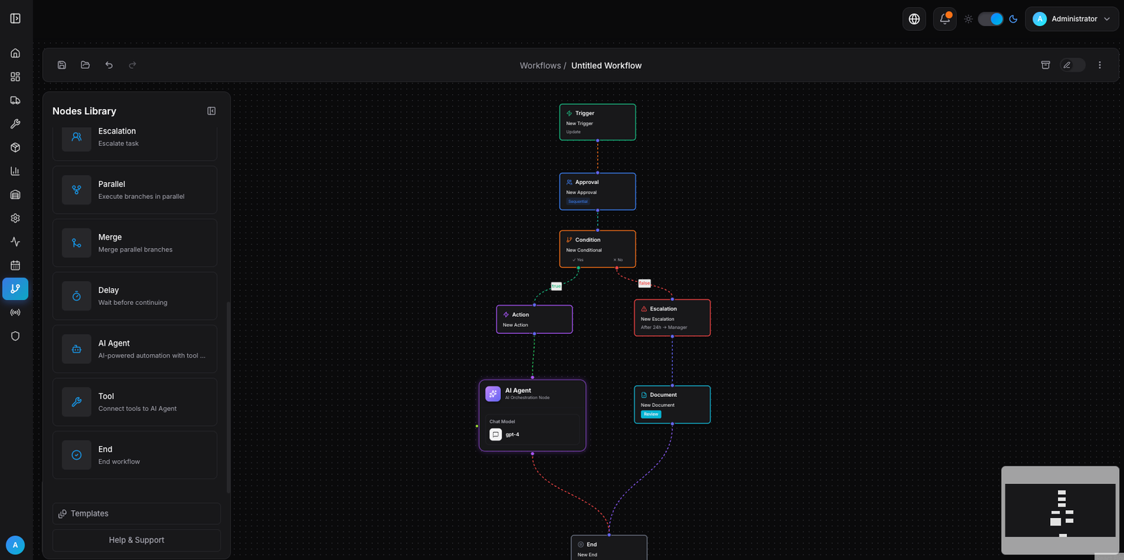
Task: Select the Delay node from library
Action: [x=135, y=296]
